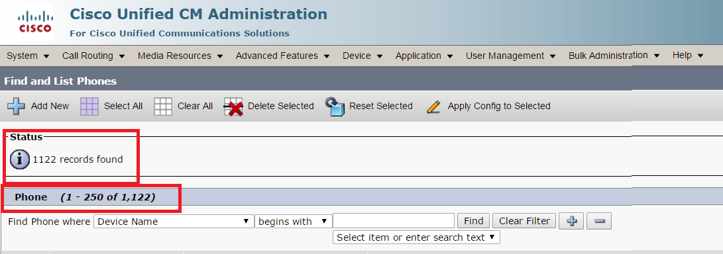Open the Call Routing menu

click(x=93, y=56)
